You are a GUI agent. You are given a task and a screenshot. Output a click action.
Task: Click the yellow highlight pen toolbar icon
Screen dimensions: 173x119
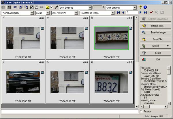click(x=48, y=7)
